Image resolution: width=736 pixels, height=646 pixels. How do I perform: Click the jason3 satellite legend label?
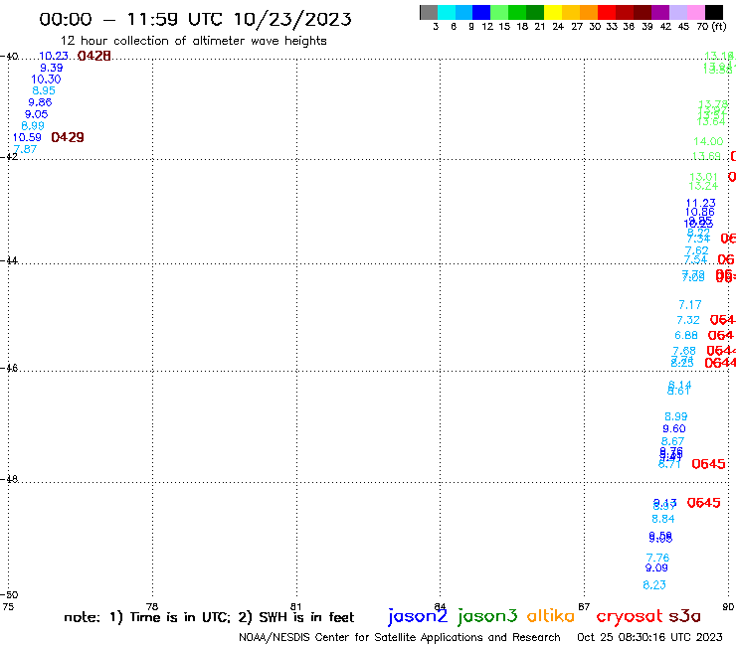point(487,616)
